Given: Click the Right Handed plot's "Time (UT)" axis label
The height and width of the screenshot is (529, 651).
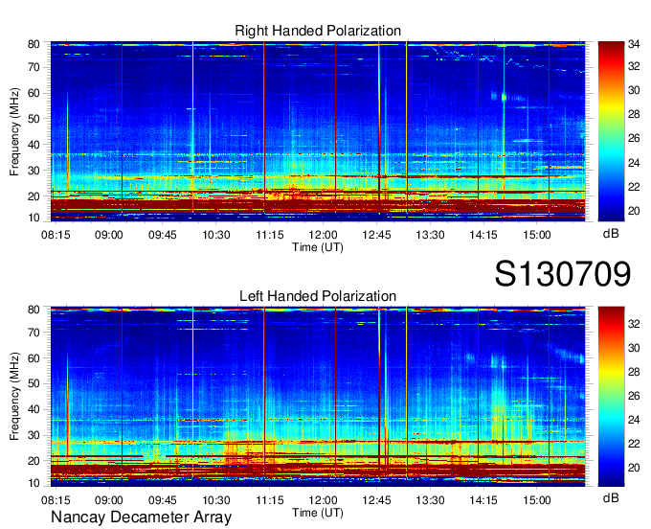Looking at the screenshot, I should click(x=318, y=247).
